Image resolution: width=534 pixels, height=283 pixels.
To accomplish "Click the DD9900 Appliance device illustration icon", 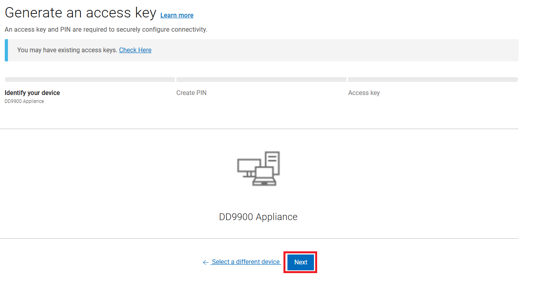I will [x=258, y=168].
